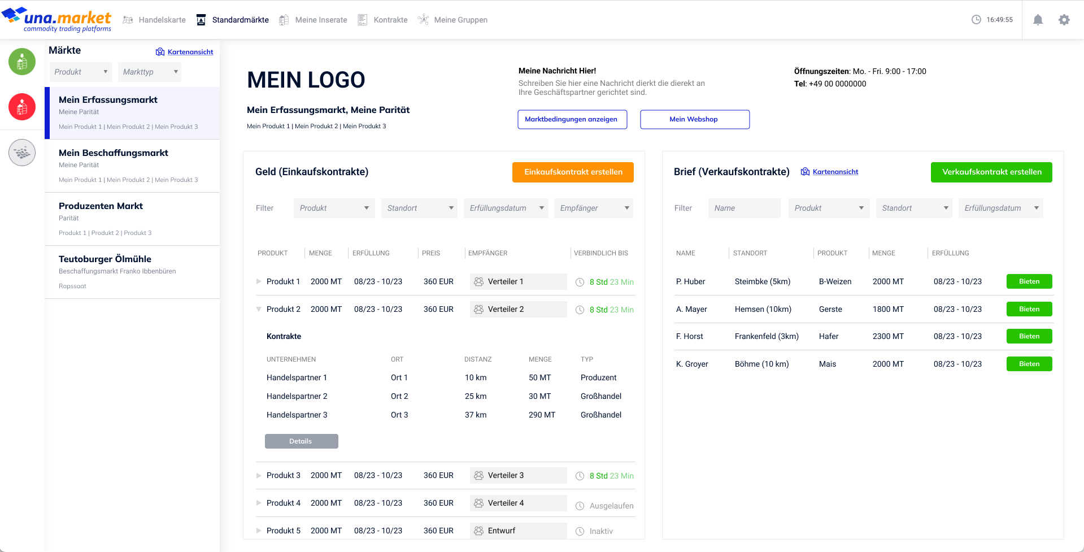
Task: Click the Name filter input field
Action: tap(744, 208)
